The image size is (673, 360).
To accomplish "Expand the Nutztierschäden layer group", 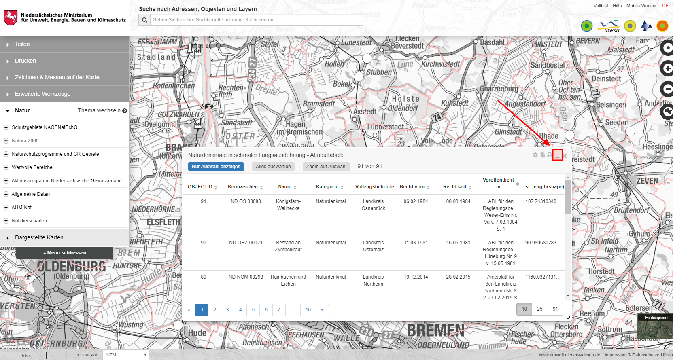I will tap(6, 221).
